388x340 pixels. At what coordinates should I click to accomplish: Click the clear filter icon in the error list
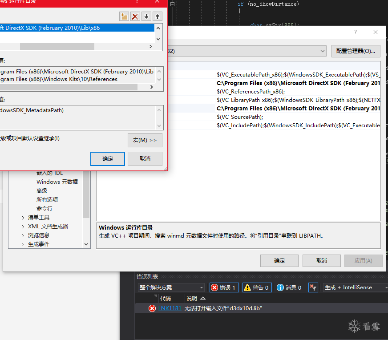point(313,287)
